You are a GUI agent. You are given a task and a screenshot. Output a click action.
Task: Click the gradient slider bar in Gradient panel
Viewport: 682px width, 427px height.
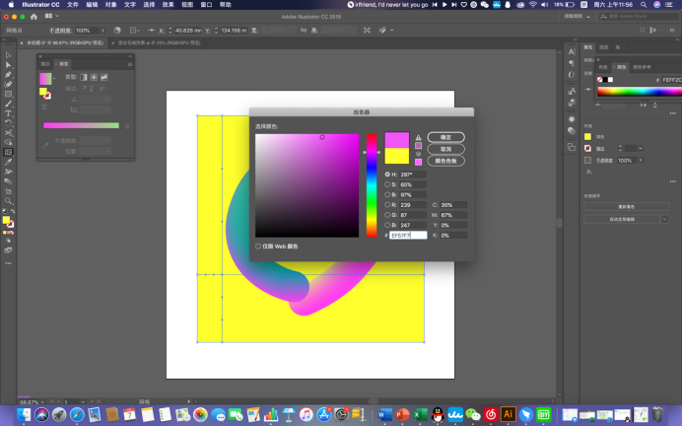(82, 125)
